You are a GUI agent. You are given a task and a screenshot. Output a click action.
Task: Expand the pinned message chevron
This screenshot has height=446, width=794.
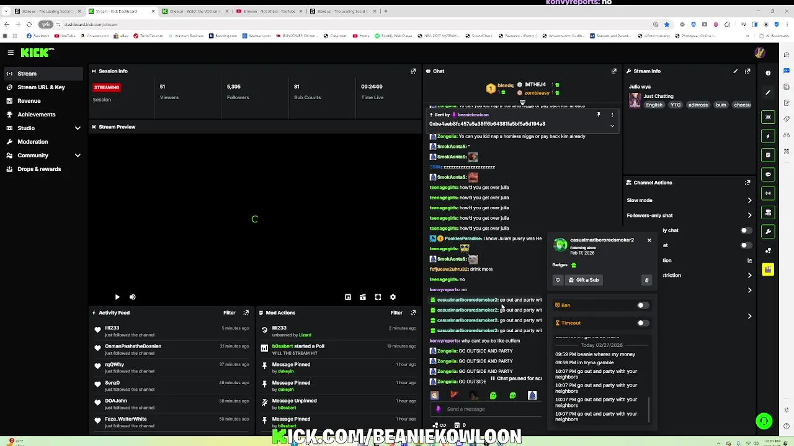612,126
